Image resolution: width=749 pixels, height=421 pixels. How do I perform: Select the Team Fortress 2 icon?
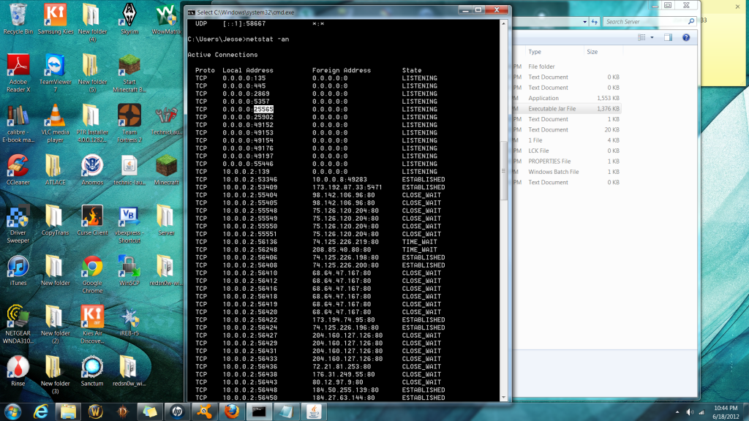click(129, 123)
